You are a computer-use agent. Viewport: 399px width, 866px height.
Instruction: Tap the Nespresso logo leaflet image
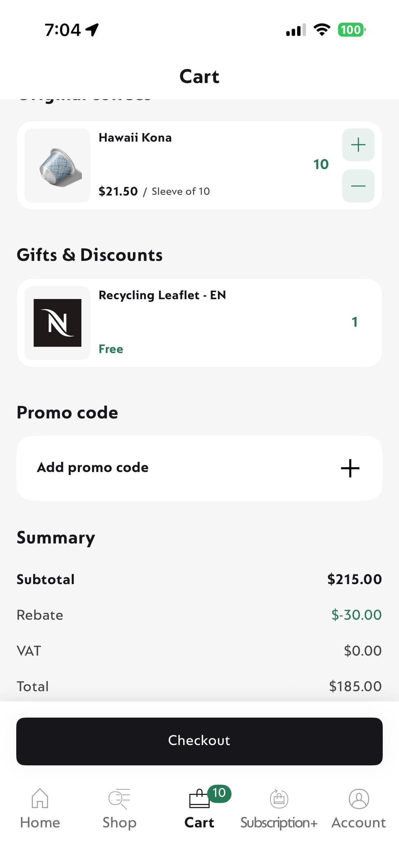coord(57,323)
